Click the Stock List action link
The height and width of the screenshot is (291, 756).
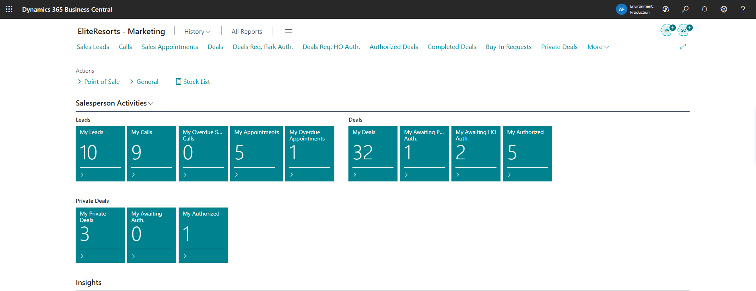[x=197, y=81]
